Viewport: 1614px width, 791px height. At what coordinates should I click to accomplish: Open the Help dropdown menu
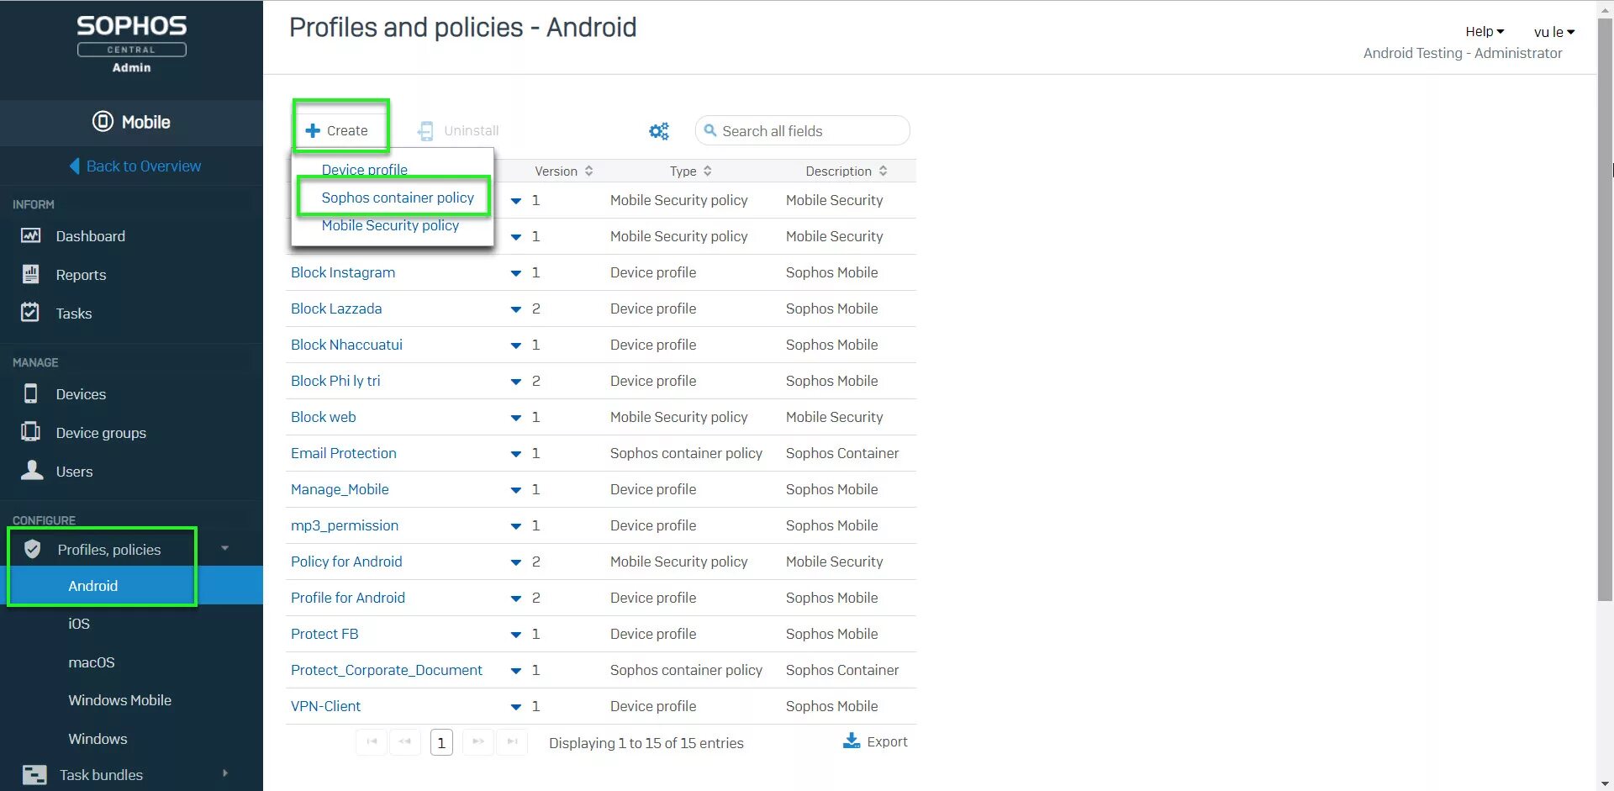pos(1485,31)
